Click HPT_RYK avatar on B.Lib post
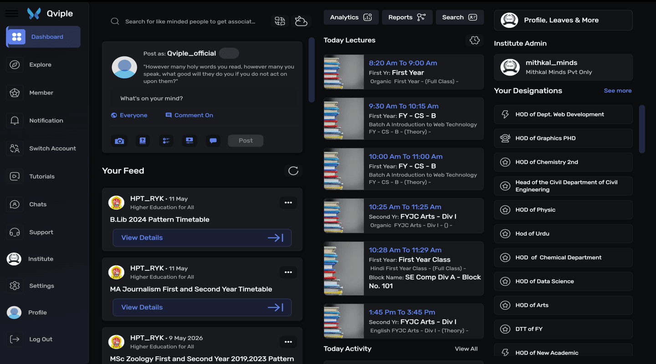Viewport: 656px width, 364px height. (116, 202)
